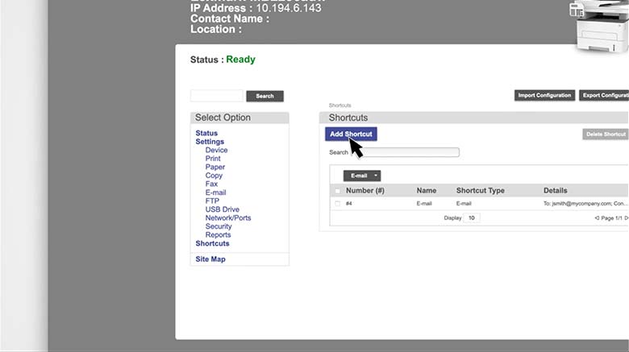The width and height of the screenshot is (629, 352).
Task: Toggle the select-all header checkbox
Action: pyautogui.click(x=337, y=191)
